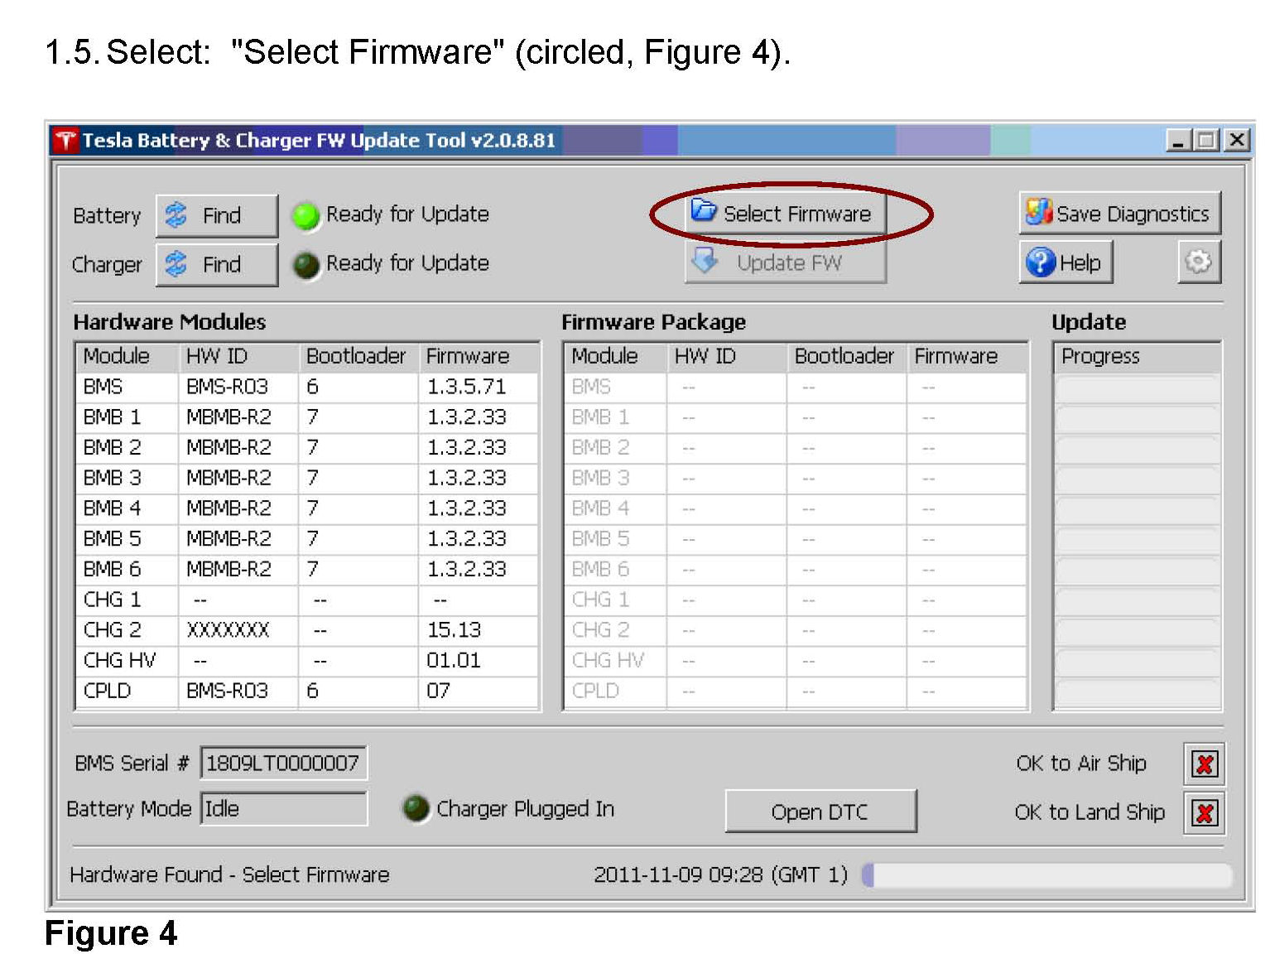Open the Help button
The image size is (1270, 978).
pyautogui.click(x=1066, y=263)
